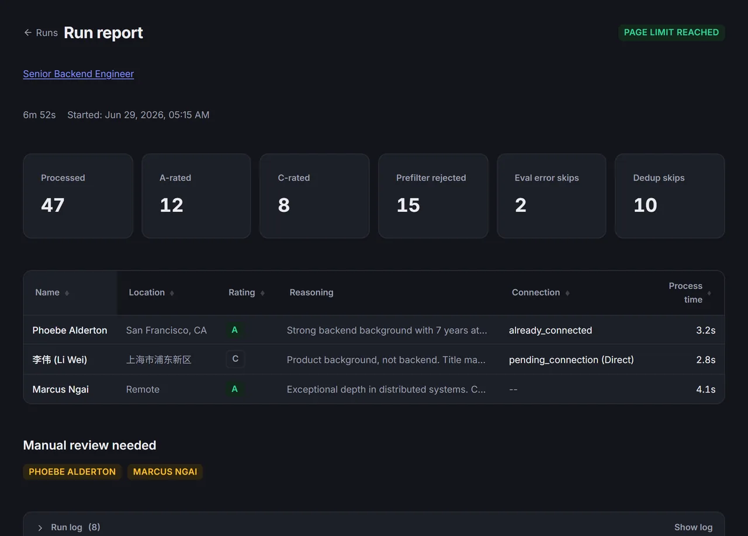Click the San Francisco, CA location cell
This screenshot has height=536, width=748.
pyautogui.click(x=167, y=330)
